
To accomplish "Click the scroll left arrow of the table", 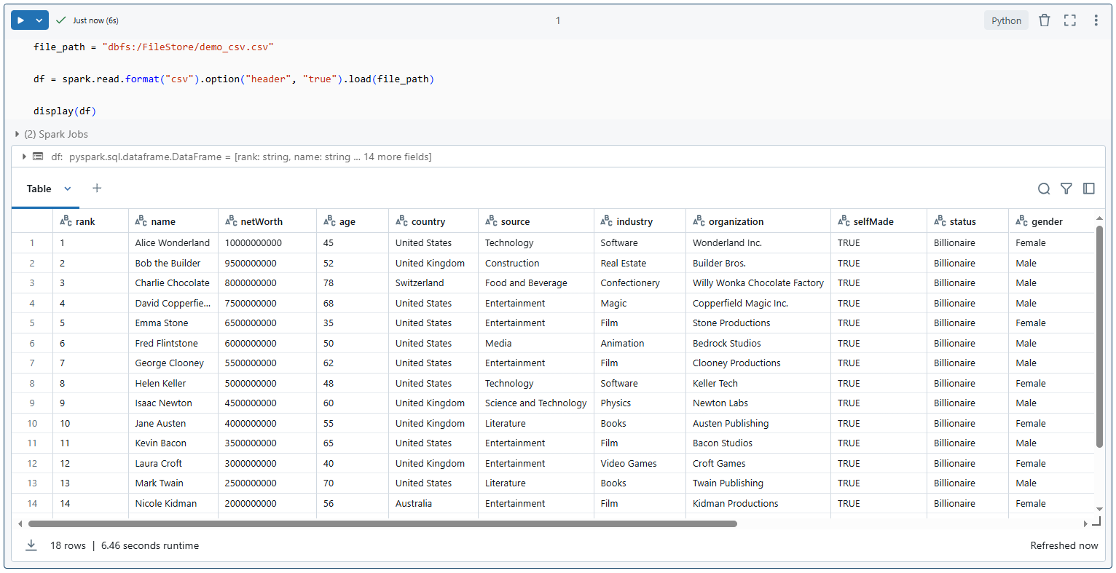I will 20,523.
